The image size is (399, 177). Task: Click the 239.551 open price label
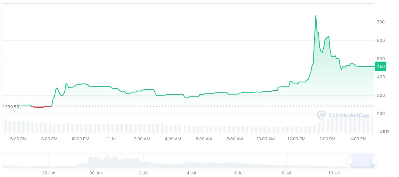pyautogui.click(x=12, y=106)
